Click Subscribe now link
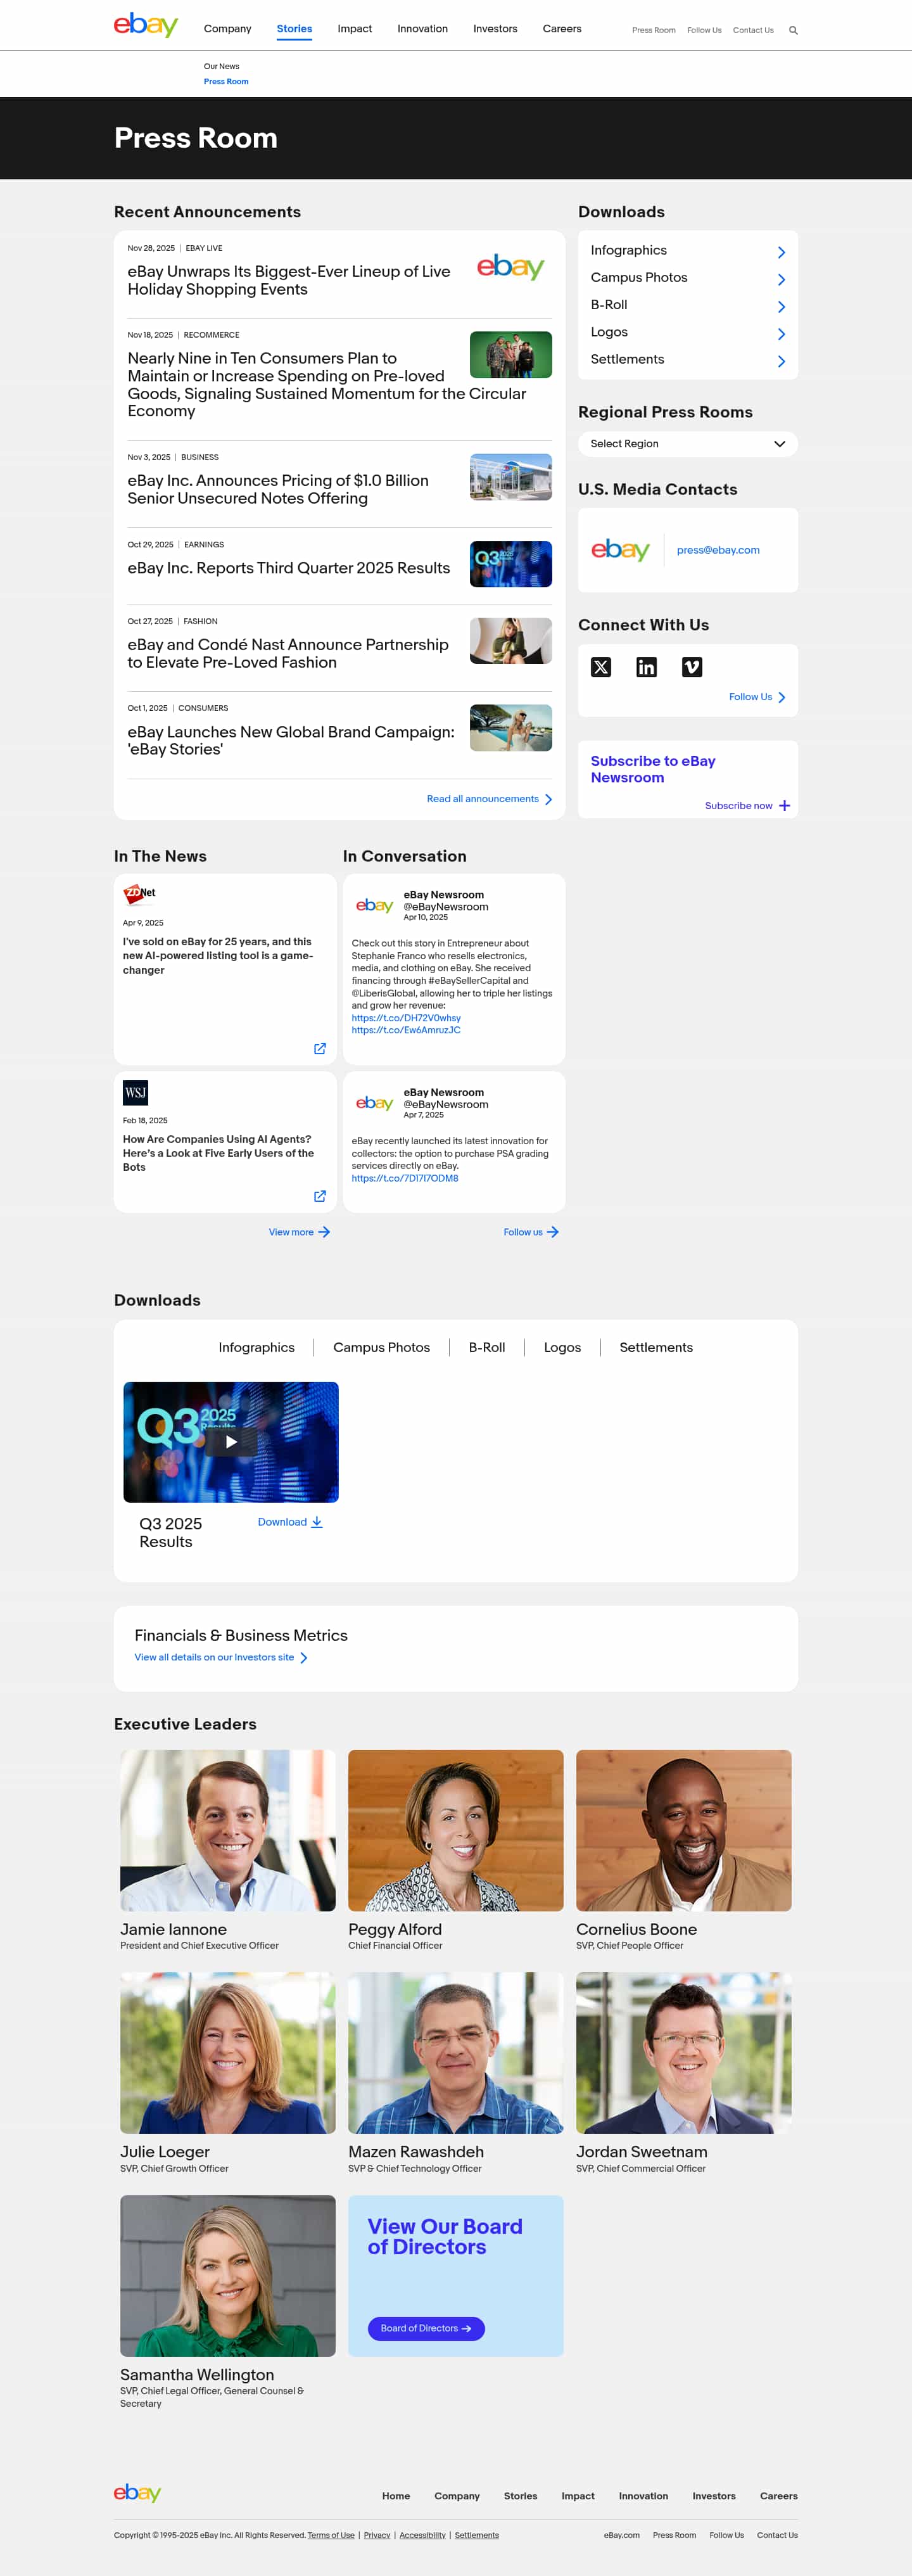 tap(738, 806)
